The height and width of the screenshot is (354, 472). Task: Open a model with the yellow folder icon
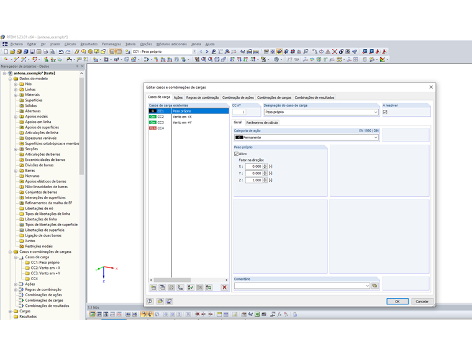(x=12, y=52)
